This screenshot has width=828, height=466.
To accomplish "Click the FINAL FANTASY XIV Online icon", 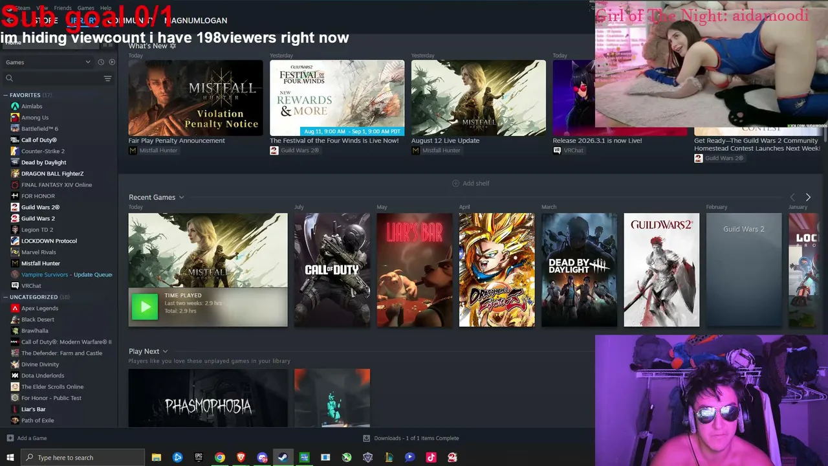I will point(15,185).
